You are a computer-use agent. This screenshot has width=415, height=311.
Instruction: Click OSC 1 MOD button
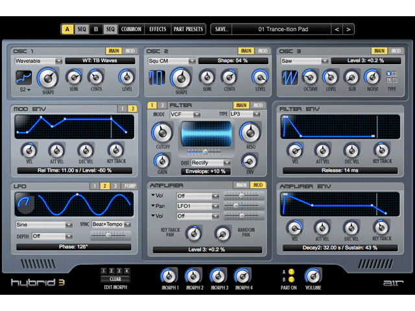tap(130, 51)
